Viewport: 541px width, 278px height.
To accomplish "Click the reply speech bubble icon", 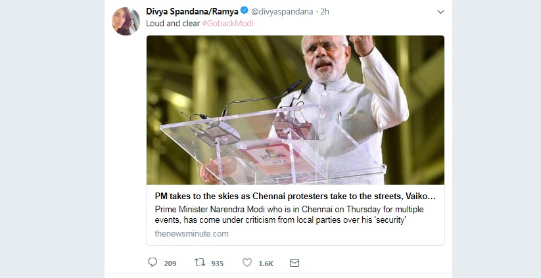I will tap(153, 262).
